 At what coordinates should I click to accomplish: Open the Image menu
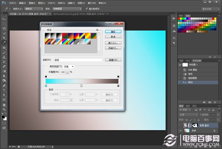(x=32, y=3)
